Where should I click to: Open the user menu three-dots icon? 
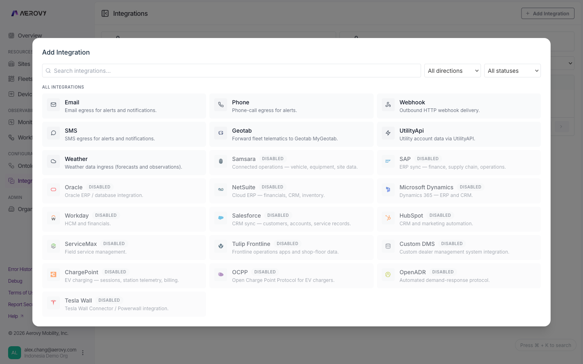coord(83,353)
